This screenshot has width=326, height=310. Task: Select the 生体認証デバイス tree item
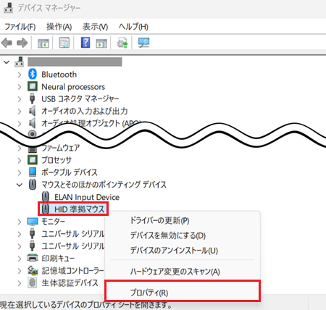click(x=70, y=282)
